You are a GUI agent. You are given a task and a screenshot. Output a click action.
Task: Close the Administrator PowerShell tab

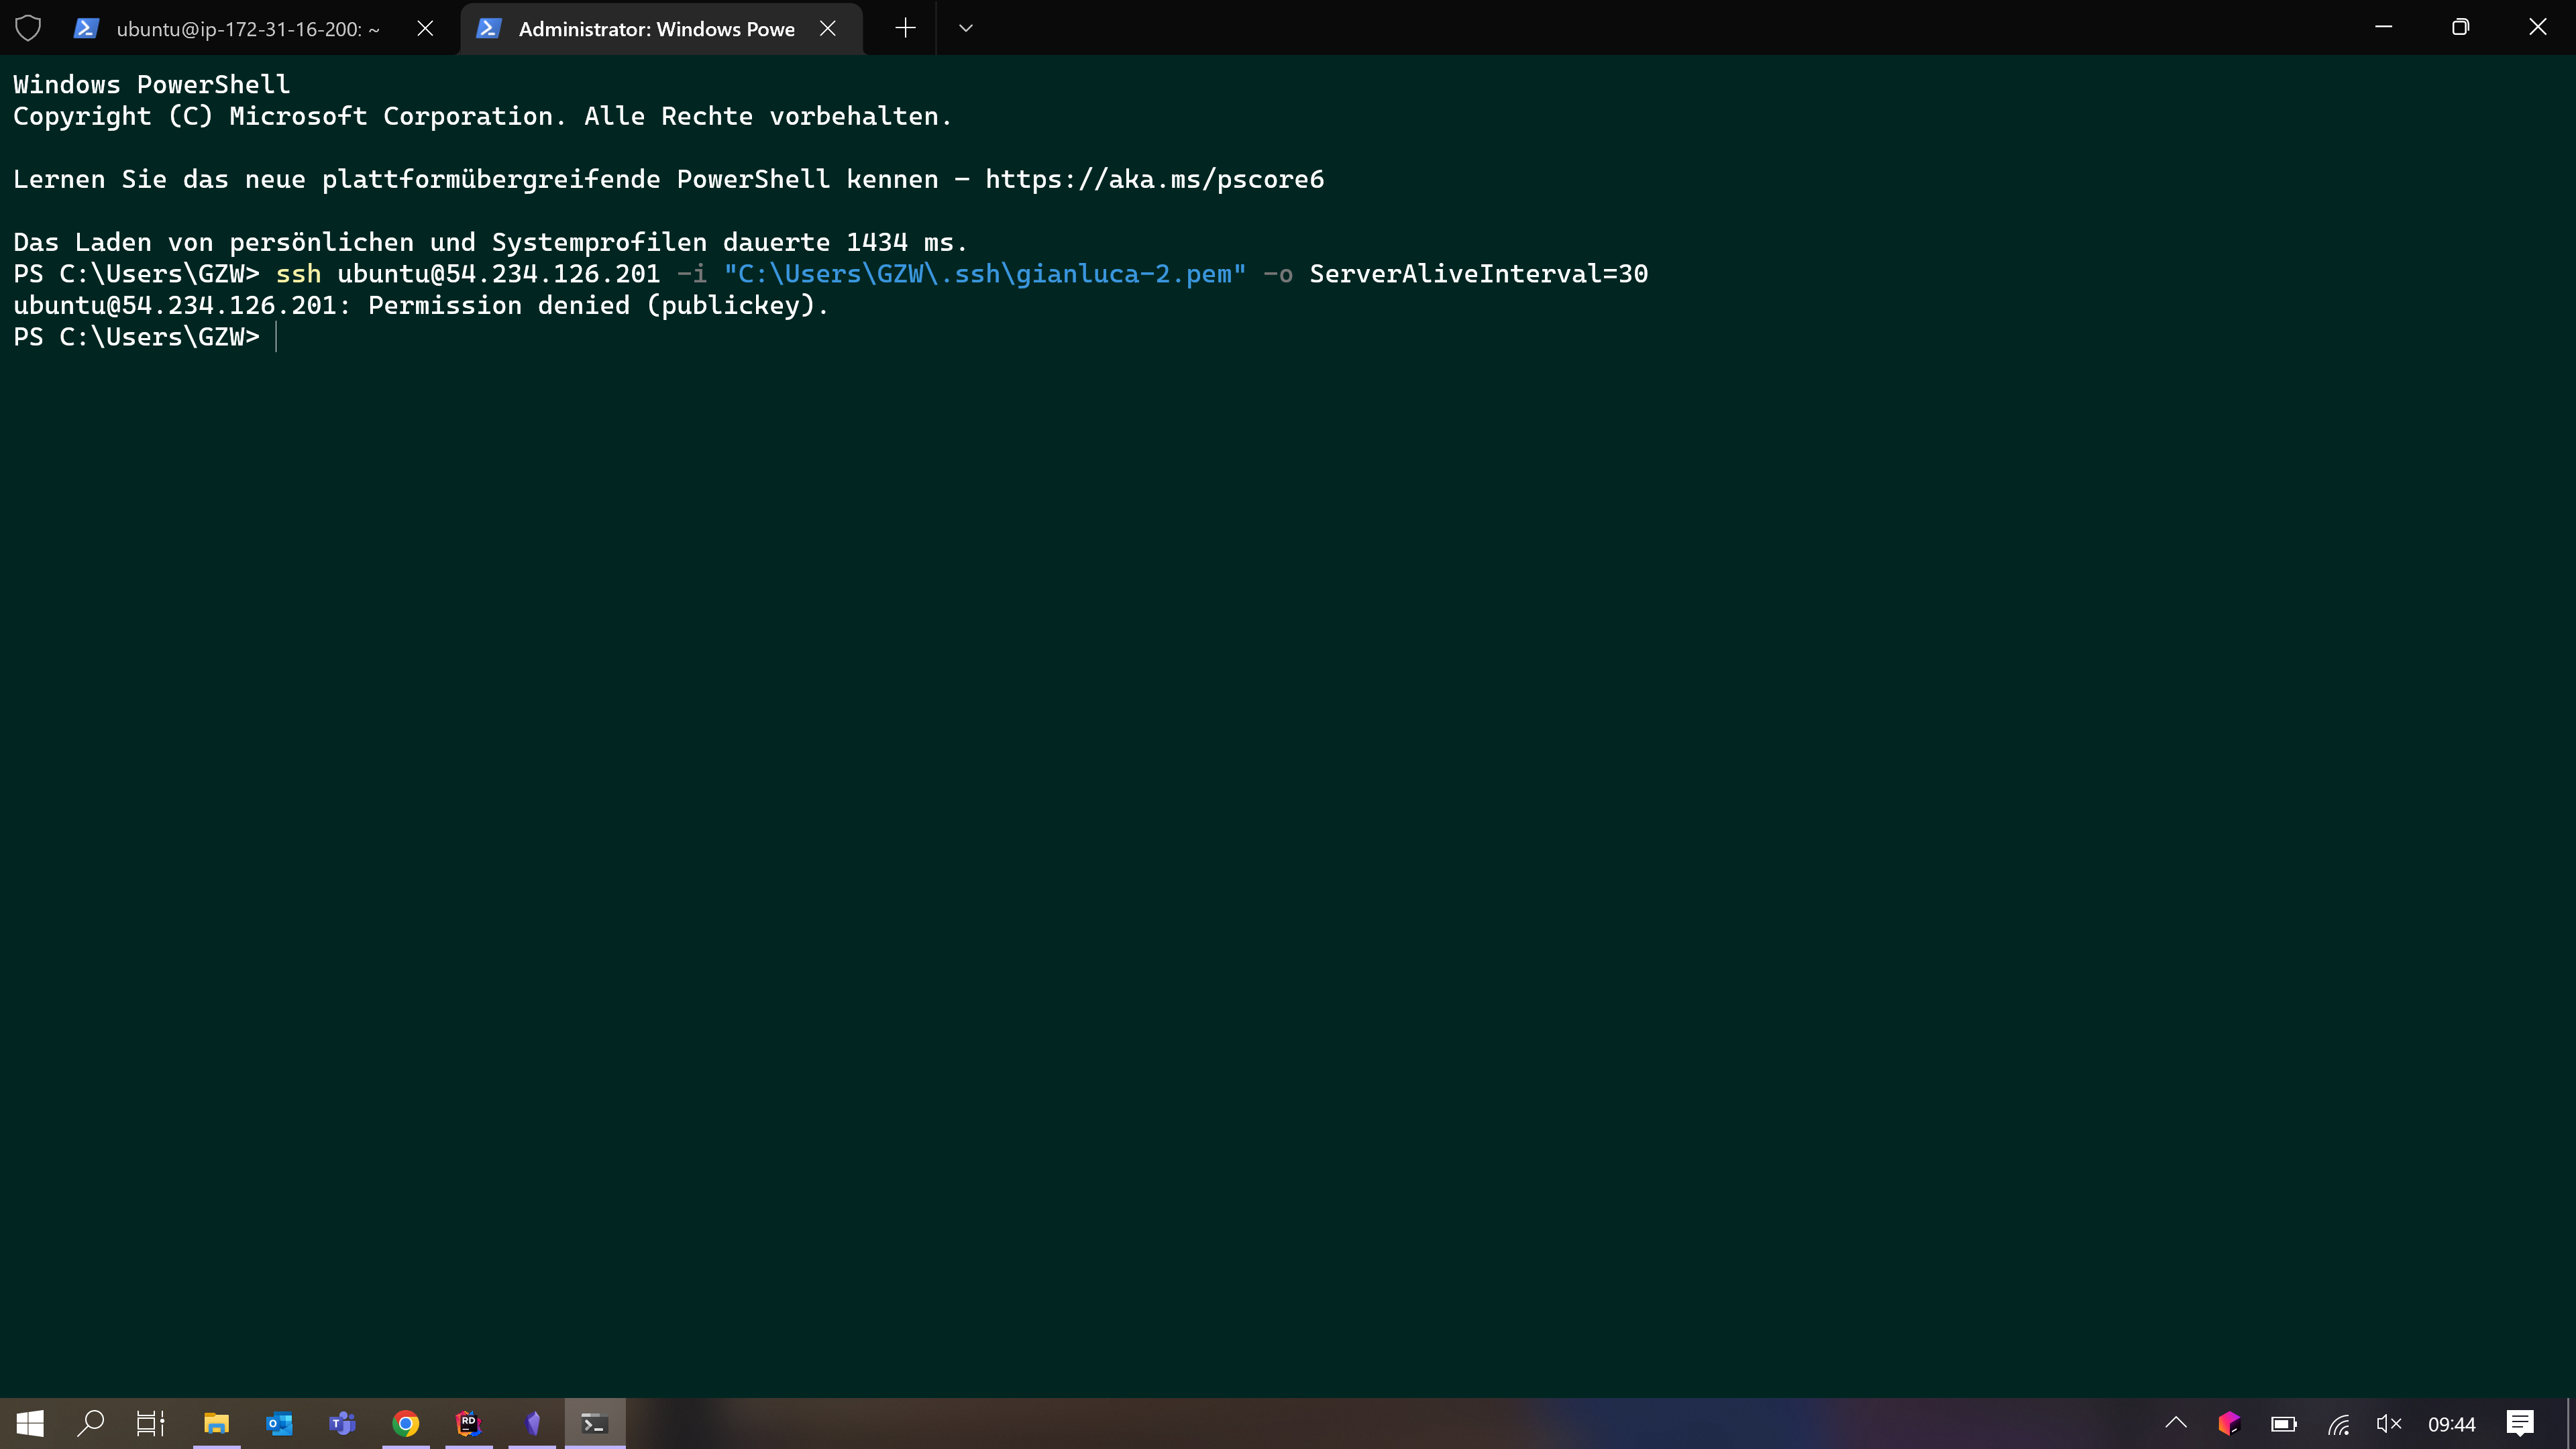(x=828, y=29)
